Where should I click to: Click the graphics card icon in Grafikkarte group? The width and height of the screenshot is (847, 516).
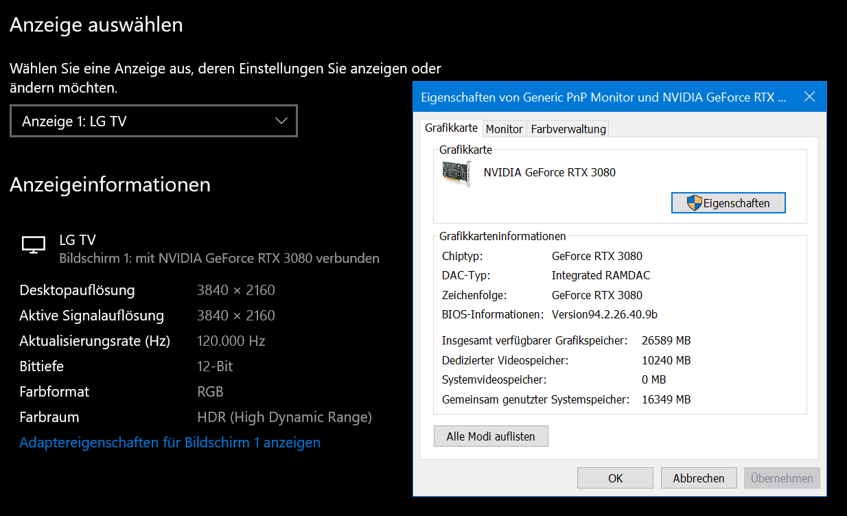[457, 174]
